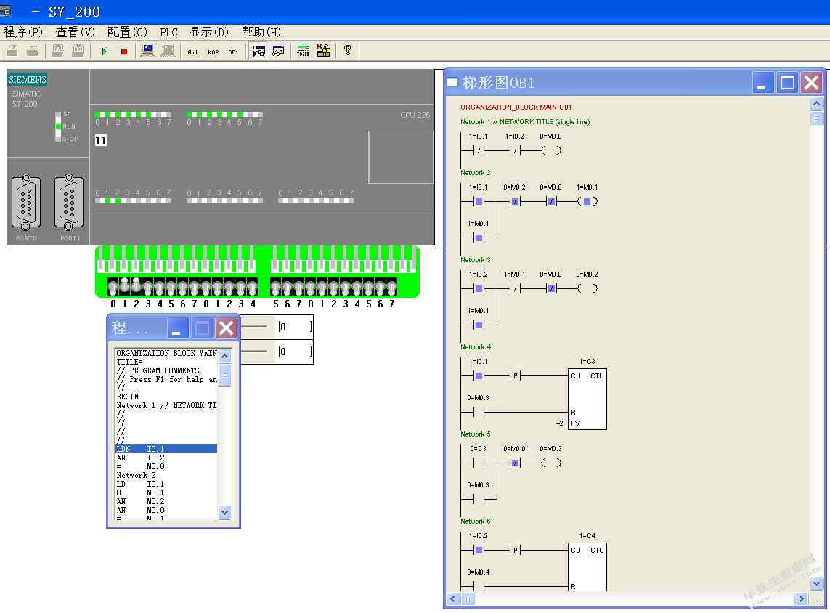Toggle input switch I1.5 on the terminal strip

[x=275, y=286]
